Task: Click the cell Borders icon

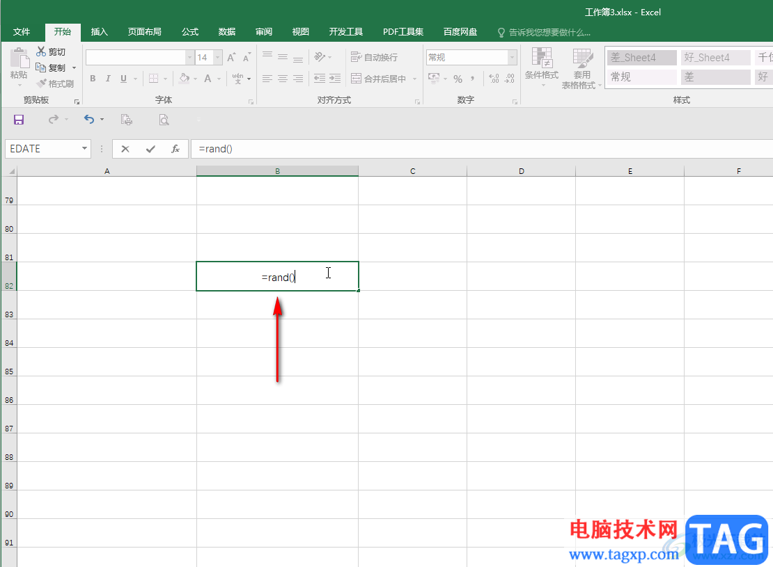Action: pos(154,79)
